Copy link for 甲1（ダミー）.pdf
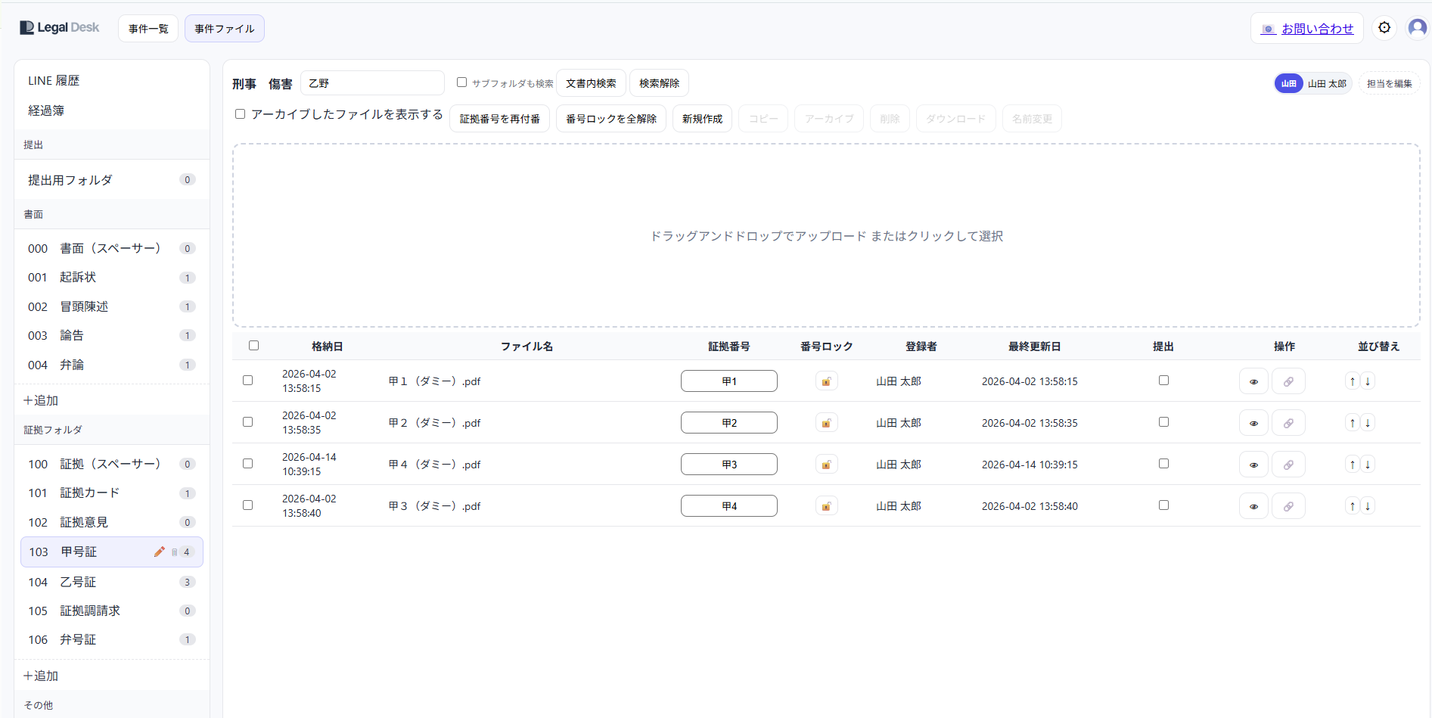The width and height of the screenshot is (1432, 718). coord(1288,381)
